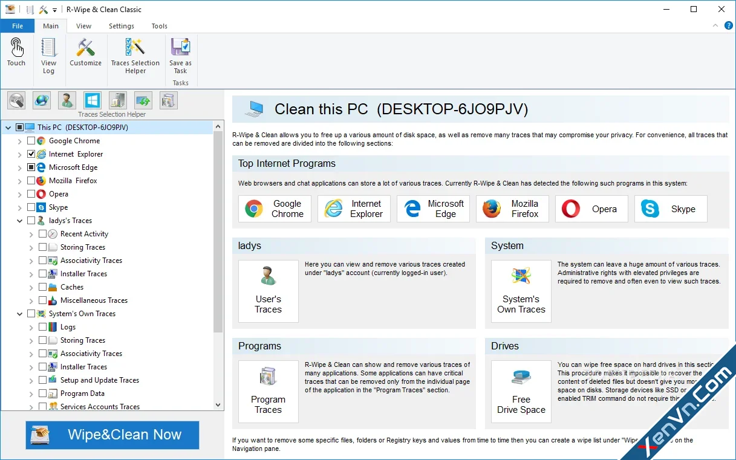736x460 pixels.
Task: Open the quick access toolbar dropdown arrow
Action: 54,10
